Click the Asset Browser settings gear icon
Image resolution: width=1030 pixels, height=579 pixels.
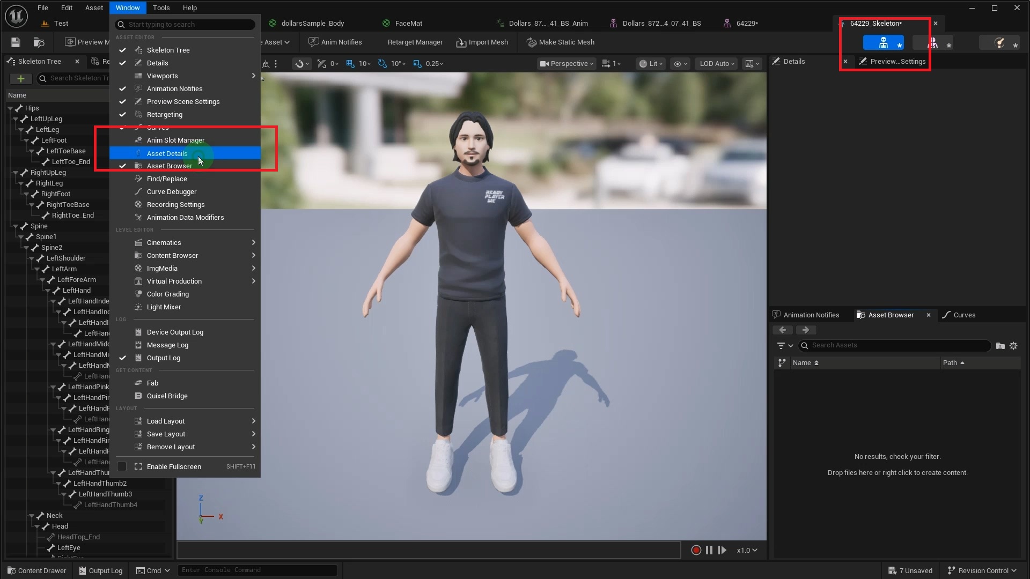pos(1013,346)
